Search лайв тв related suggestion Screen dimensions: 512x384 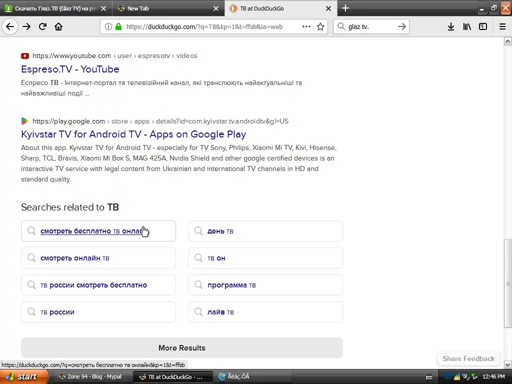tap(265, 312)
